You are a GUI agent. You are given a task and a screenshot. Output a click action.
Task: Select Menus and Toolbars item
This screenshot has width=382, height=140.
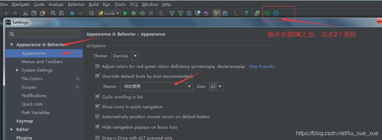[42, 62]
